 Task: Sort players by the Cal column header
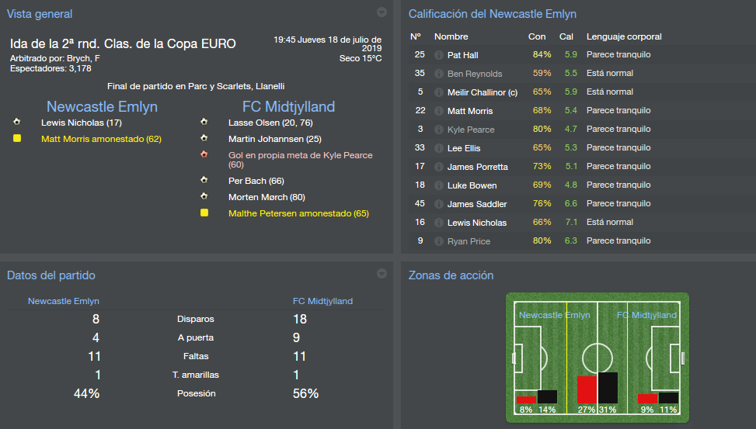coord(566,36)
